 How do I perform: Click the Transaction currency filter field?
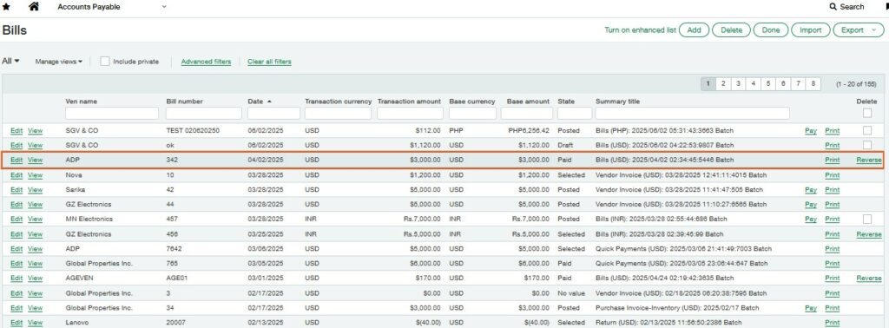[x=338, y=114]
